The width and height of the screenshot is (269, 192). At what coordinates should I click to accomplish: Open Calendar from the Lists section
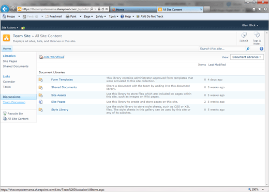pos(9,82)
